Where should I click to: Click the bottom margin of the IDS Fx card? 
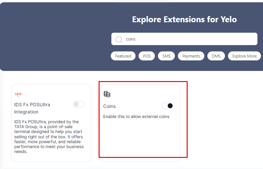click(x=51, y=158)
